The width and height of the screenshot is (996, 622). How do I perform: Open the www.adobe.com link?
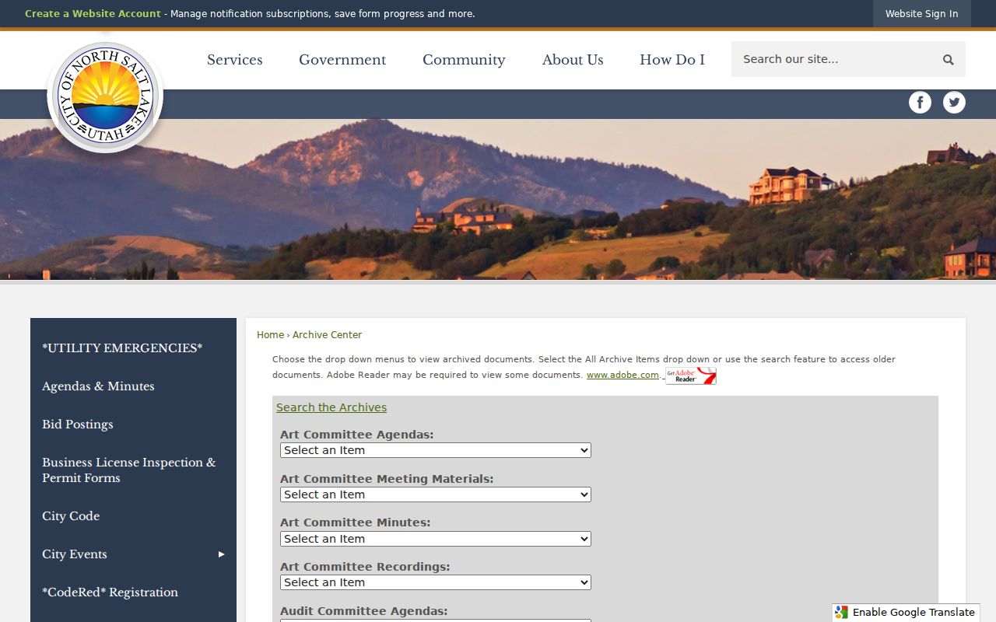622,375
